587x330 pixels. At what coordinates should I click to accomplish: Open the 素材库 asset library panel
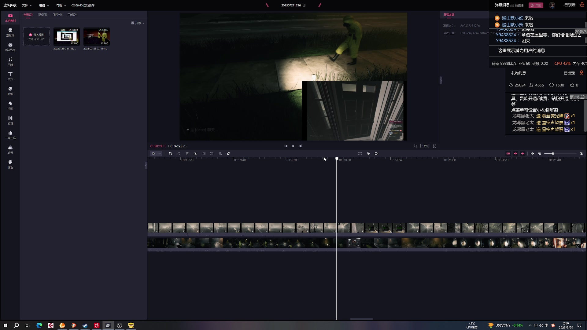click(x=10, y=32)
